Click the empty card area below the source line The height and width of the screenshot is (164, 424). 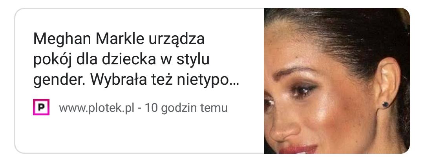click(139, 135)
